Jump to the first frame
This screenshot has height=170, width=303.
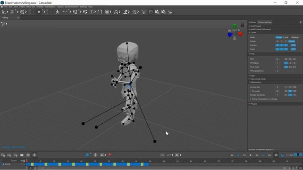[232, 155]
